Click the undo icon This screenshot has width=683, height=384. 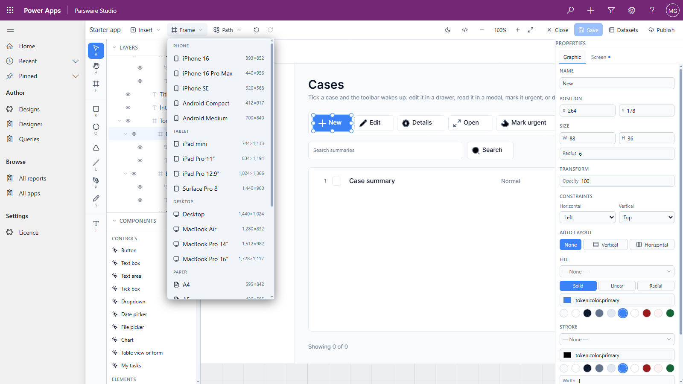click(x=256, y=30)
